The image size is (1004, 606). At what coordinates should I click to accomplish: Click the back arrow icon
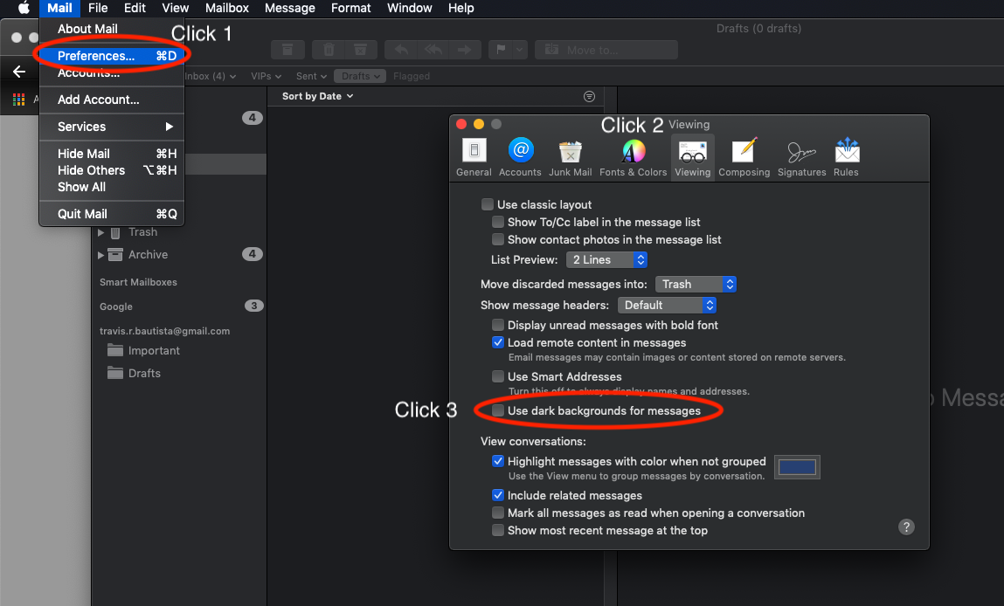point(19,71)
